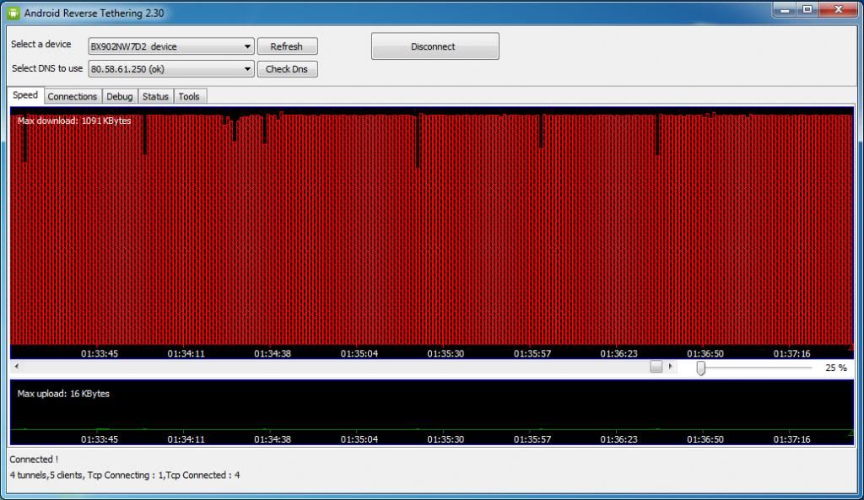Click the graph scrollbar right arrow
Image resolution: width=864 pixels, height=500 pixels.
point(671,367)
